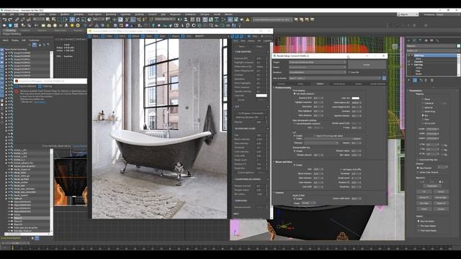Toggle Real-World Map Size checkbox
This screenshot has width=461, height=259.
click(418, 160)
